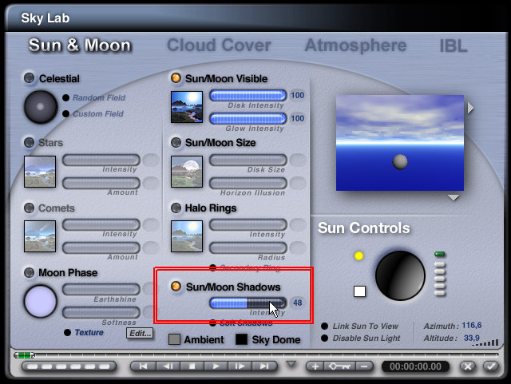Enable the Stars toggle

[30, 142]
